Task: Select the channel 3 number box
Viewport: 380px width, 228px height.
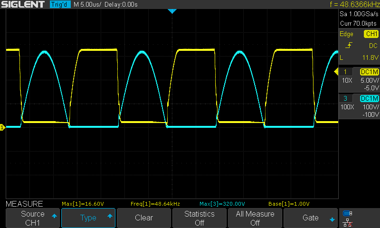Action: point(345,98)
